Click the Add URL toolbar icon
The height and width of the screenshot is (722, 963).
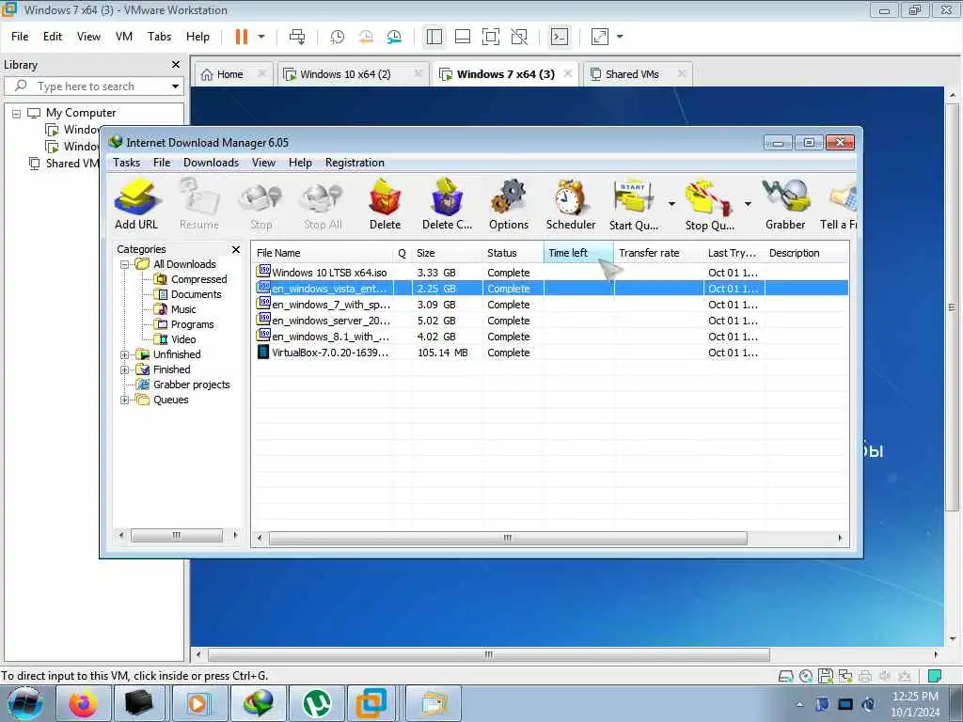coord(136,204)
